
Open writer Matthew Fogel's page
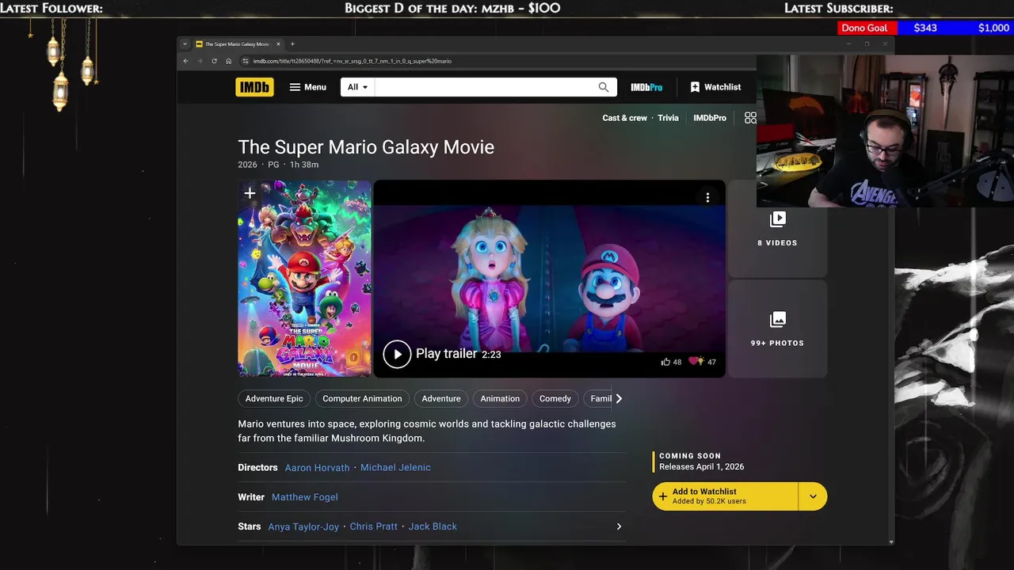pyautogui.click(x=305, y=497)
